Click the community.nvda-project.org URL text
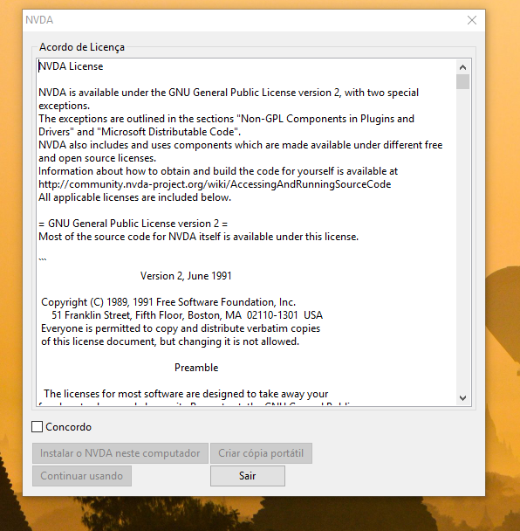Viewport: 520px width, 531px height. coord(215,184)
